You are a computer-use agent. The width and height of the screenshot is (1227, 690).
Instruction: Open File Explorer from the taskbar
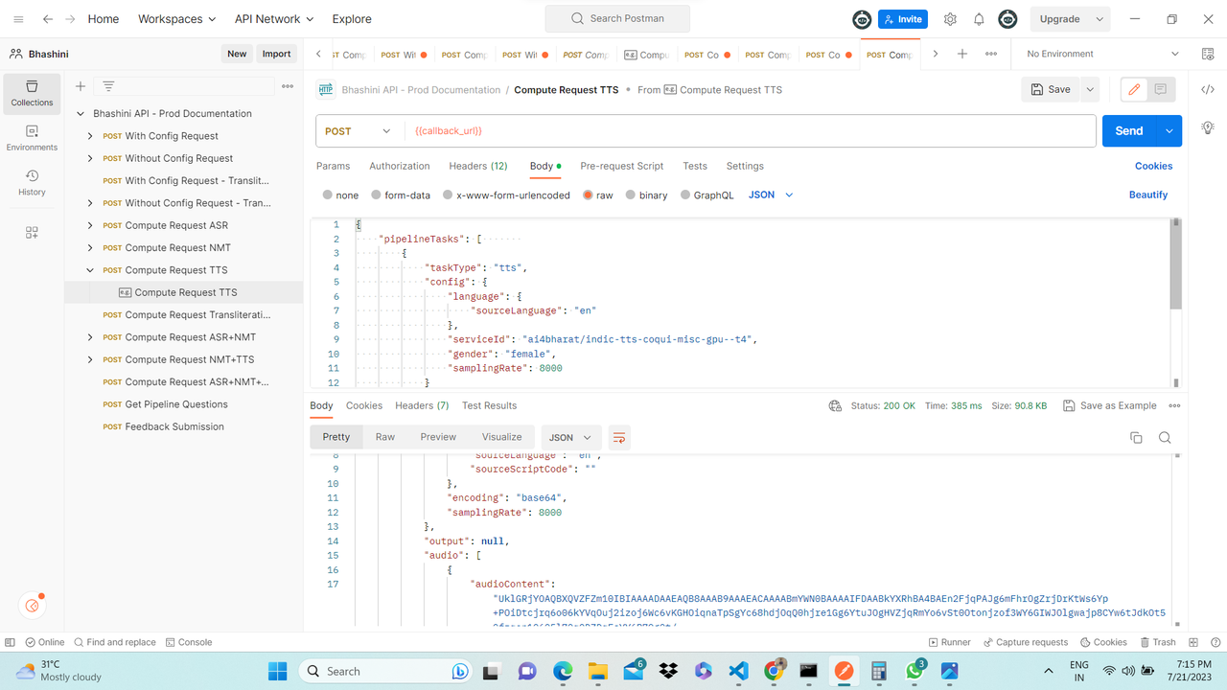click(x=597, y=671)
